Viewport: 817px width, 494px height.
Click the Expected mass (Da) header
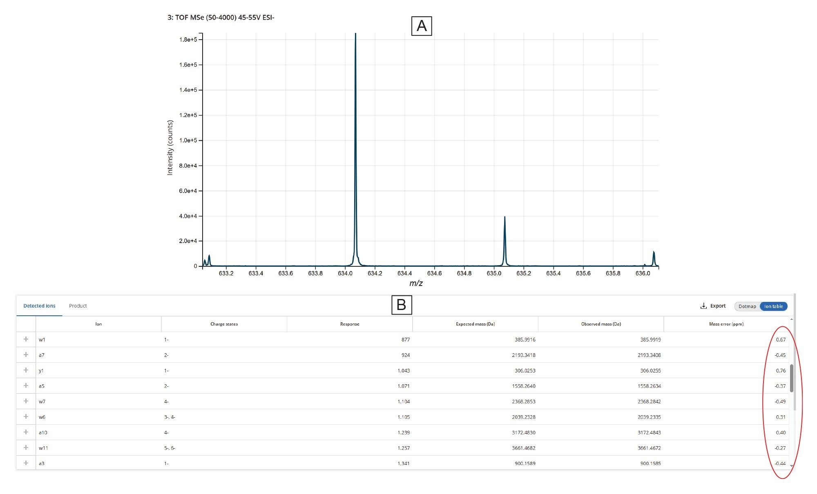click(x=475, y=324)
